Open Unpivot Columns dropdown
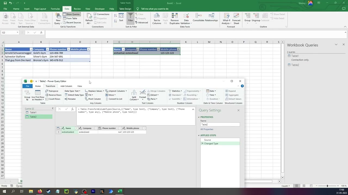Screen dimensions: 348x195 116,91
